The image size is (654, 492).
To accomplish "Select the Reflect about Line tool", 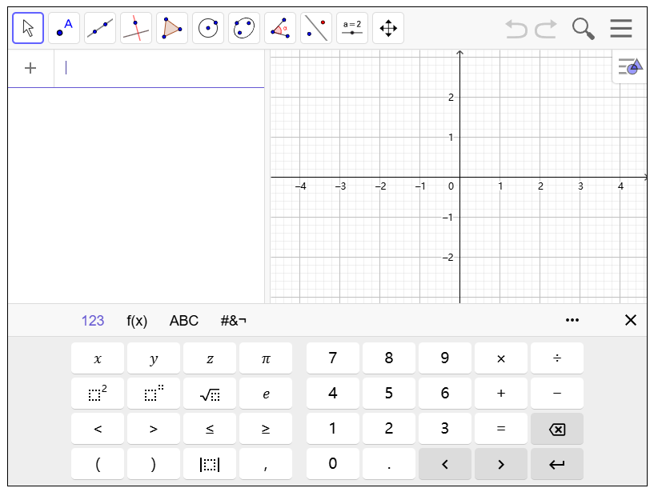I will 316,28.
